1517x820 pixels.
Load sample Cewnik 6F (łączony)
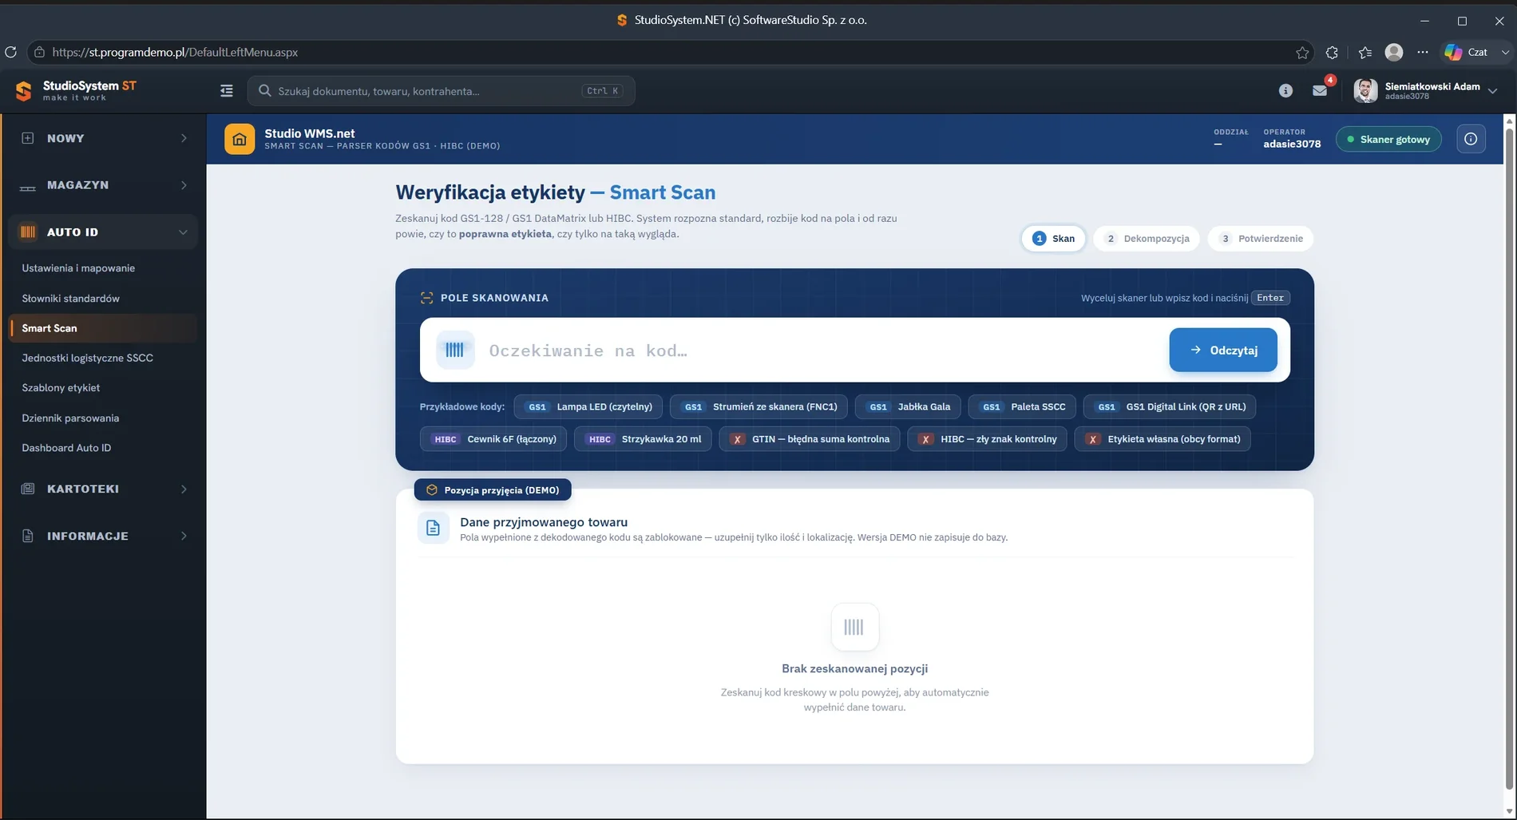(493, 439)
